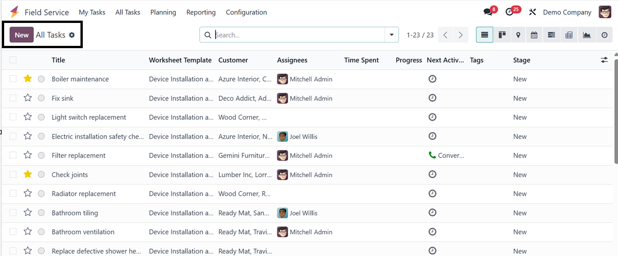Image resolution: width=618 pixels, height=256 pixels.
Task: Star the Fix sink task
Action: pos(28,98)
